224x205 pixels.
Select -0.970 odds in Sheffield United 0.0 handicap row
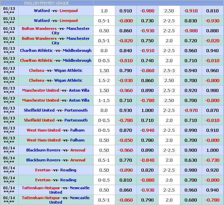click(x=191, y=111)
